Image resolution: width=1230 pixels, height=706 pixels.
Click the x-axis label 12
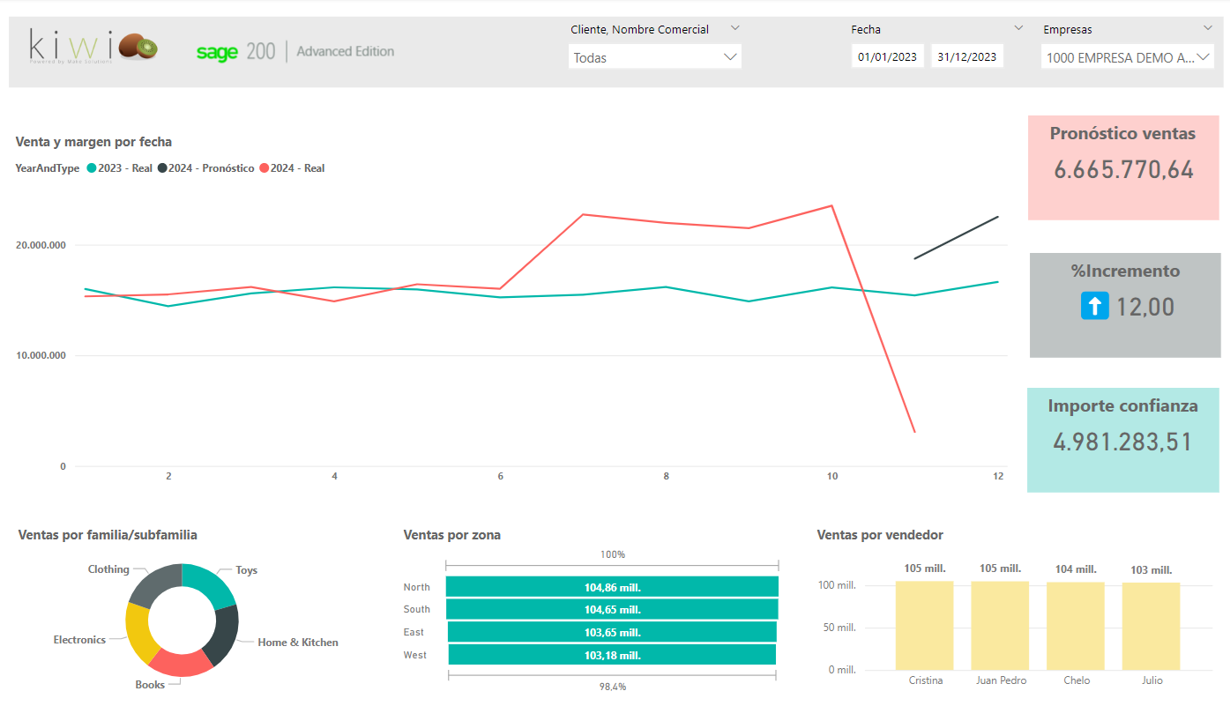tap(998, 476)
